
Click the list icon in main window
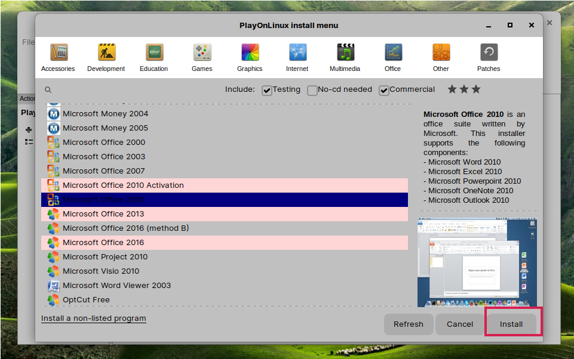tap(29, 142)
